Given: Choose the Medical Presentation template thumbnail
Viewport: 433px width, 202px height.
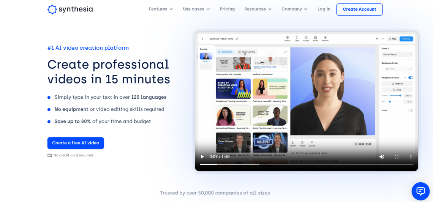Looking at the screenshot, I should (x=270, y=64).
